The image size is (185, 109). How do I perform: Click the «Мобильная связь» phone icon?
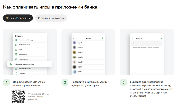pos(16,45)
